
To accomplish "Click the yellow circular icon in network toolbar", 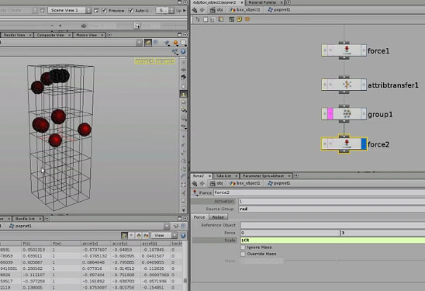I will pos(239,19).
